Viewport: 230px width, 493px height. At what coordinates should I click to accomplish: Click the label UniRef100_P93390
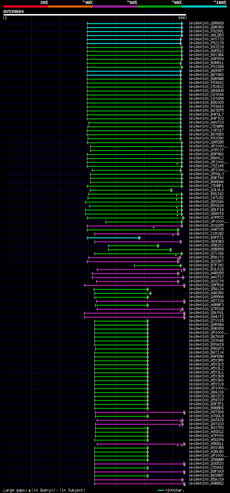tap(206, 138)
